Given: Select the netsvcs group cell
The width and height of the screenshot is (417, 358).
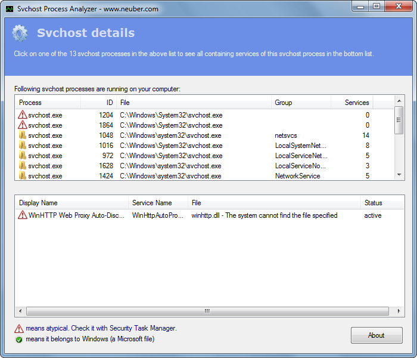Looking at the screenshot, I should pos(286,135).
